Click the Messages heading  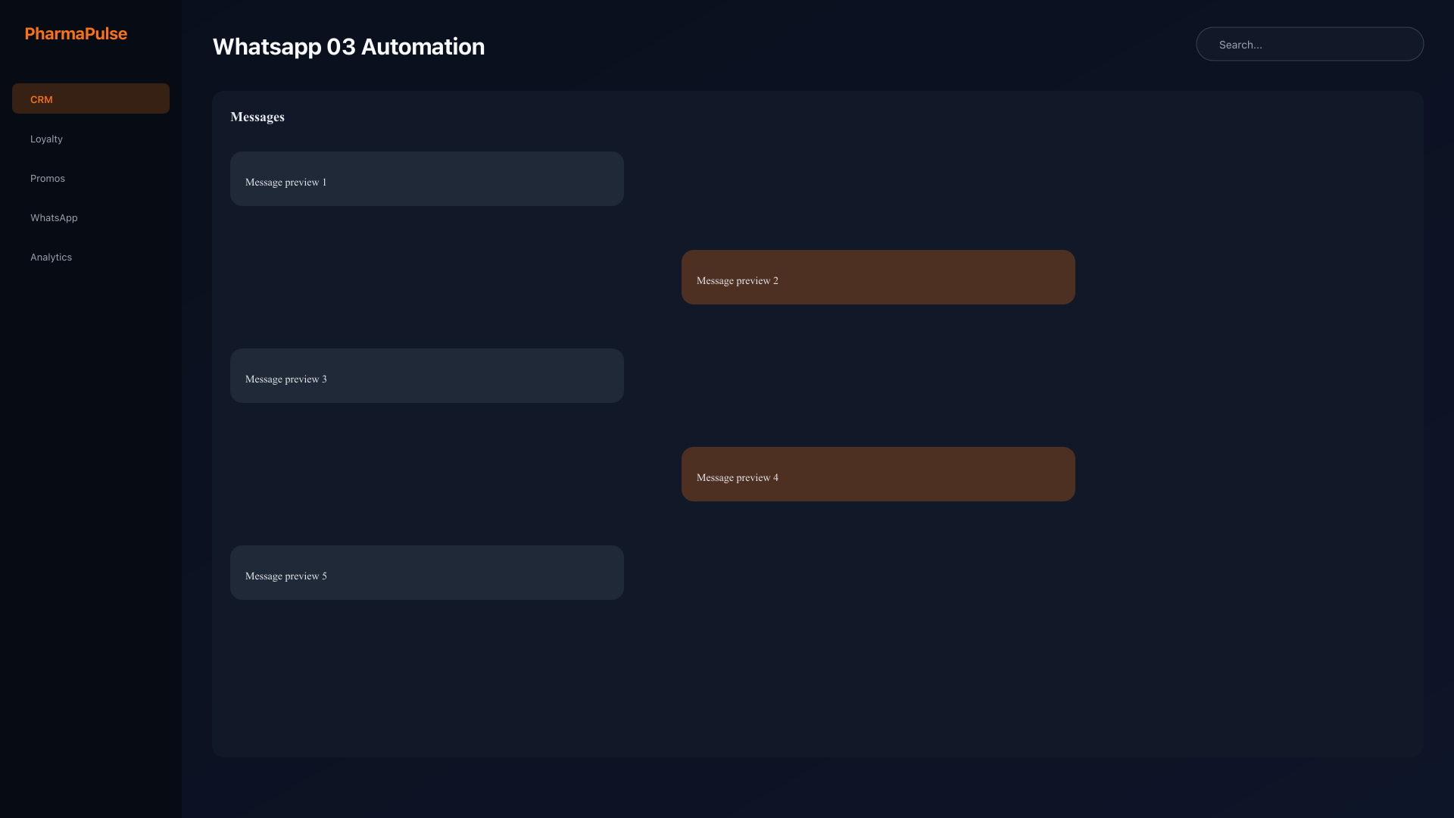point(257,117)
